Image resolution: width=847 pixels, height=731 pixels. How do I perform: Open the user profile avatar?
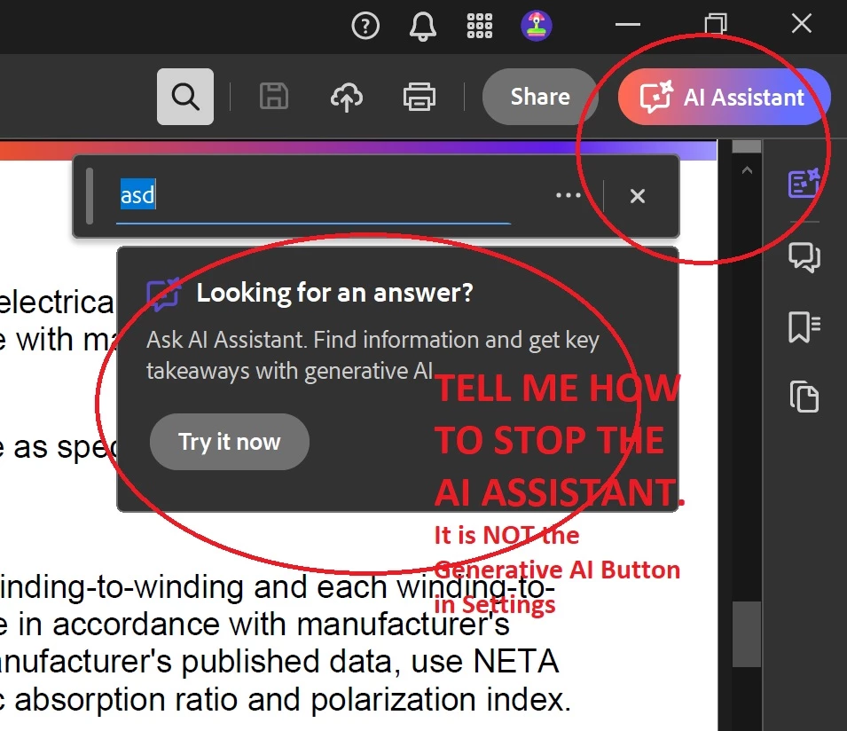coord(536,26)
